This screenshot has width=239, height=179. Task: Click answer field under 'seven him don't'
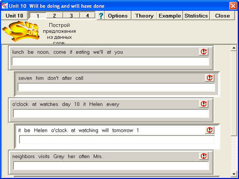click(x=117, y=87)
